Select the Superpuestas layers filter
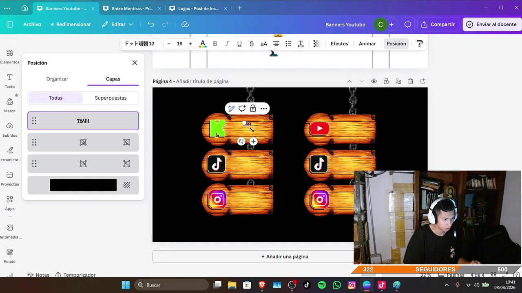This screenshot has width=522, height=293. tap(111, 98)
